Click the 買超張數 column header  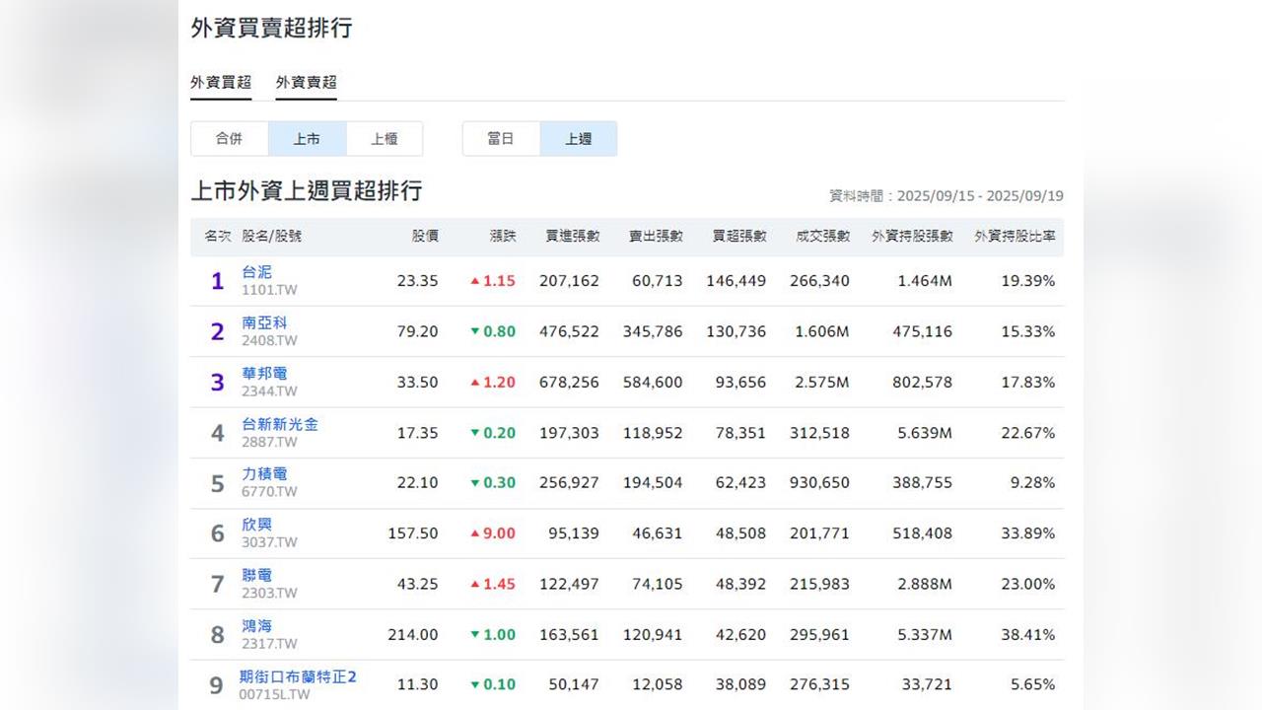point(739,237)
